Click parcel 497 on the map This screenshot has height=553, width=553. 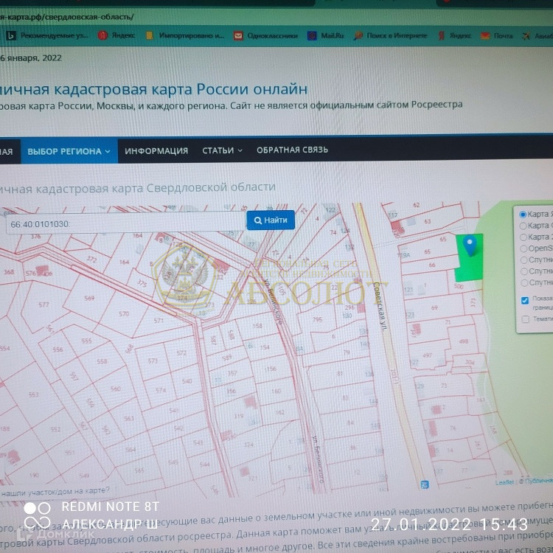pos(427,355)
